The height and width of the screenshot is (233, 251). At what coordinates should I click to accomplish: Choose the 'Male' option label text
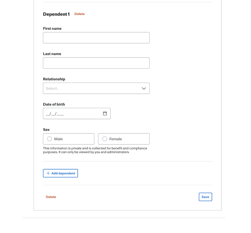tap(59, 139)
